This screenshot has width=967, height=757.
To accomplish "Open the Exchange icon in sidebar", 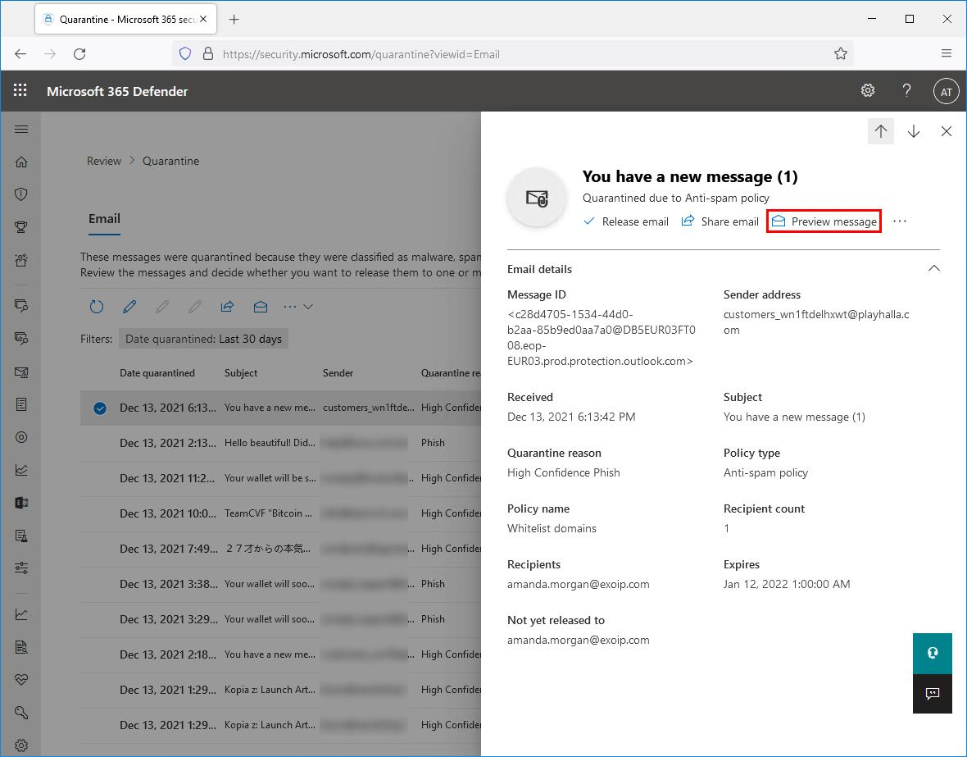I will pyautogui.click(x=21, y=503).
